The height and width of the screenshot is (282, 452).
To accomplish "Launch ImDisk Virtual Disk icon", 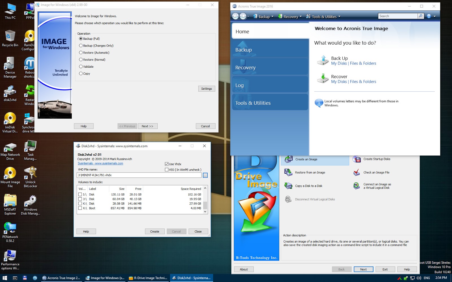I will 10,122.
